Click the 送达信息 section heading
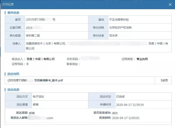The width and height of the screenshot is (175, 128). 13,90
